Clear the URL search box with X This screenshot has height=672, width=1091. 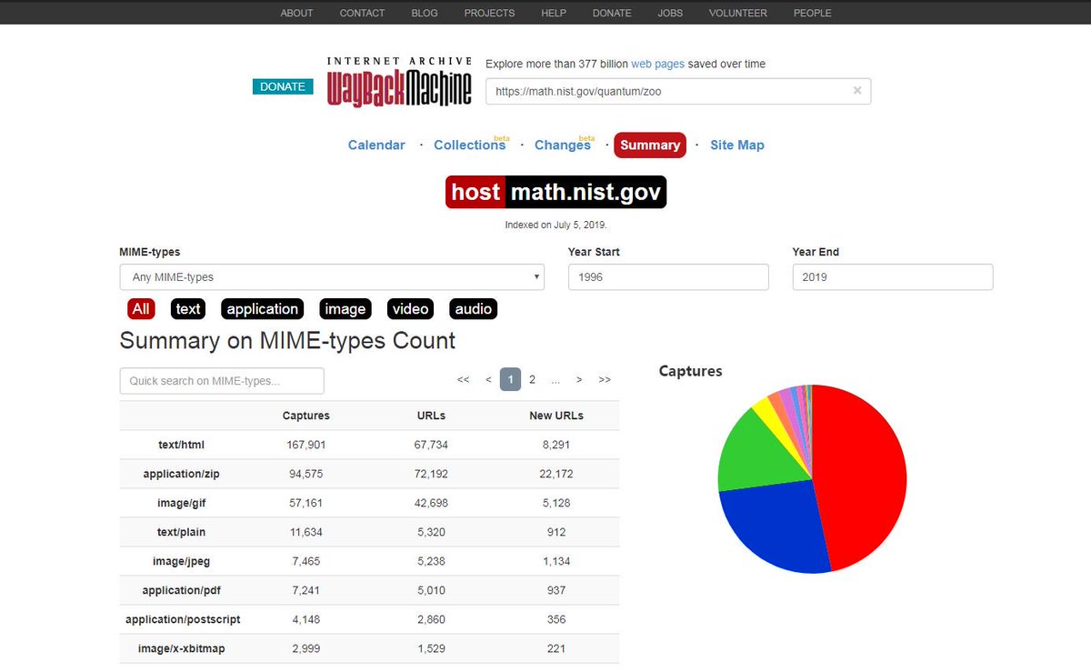[856, 91]
